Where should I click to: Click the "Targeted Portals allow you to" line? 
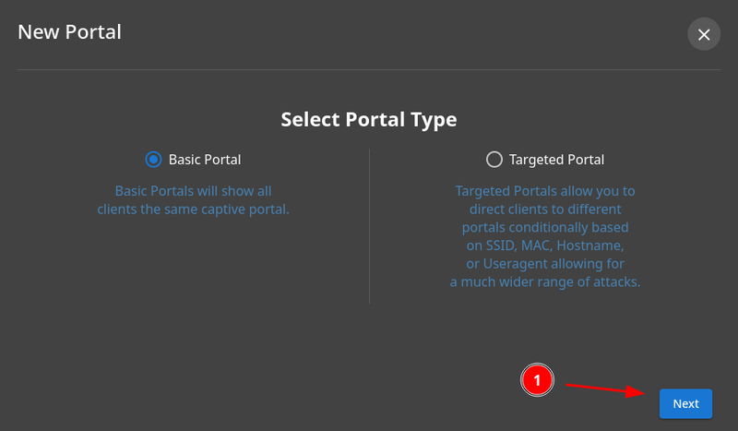[x=545, y=191]
